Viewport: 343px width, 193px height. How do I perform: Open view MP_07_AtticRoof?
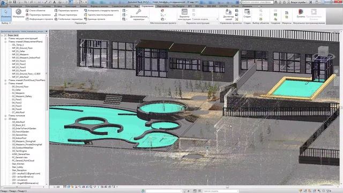pyautogui.click(x=20, y=77)
